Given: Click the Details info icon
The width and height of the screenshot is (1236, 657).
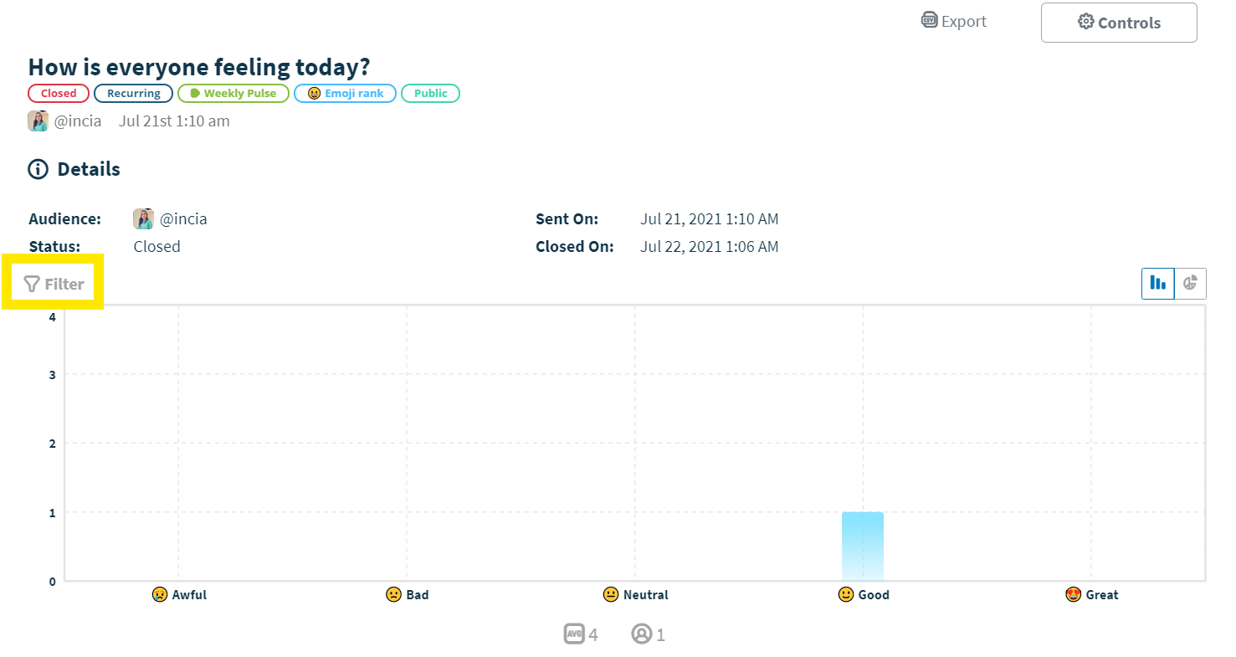Looking at the screenshot, I should [38, 169].
